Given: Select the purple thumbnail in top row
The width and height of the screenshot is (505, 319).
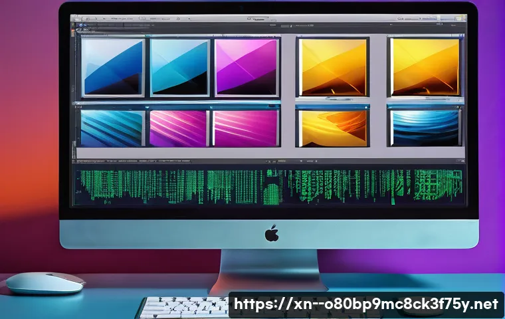Looking at the screenshot, I should 246,67.
